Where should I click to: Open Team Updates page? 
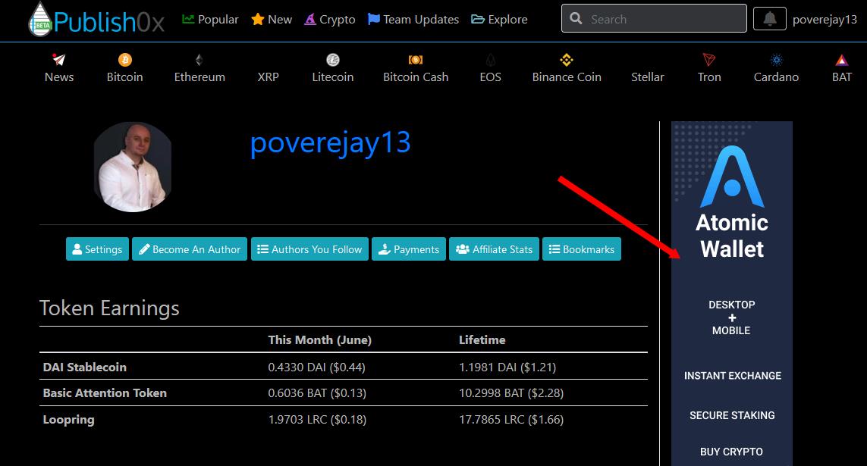coord(413,20)
